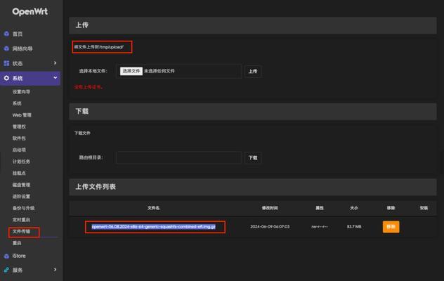Click the OpenWrt logo
The image size is (444, 281).
coord(30,12)
